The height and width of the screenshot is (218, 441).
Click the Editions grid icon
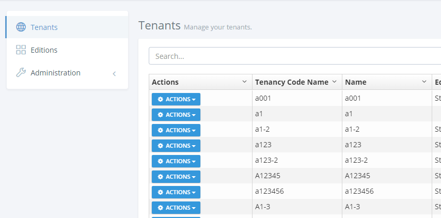coord(21,50)
